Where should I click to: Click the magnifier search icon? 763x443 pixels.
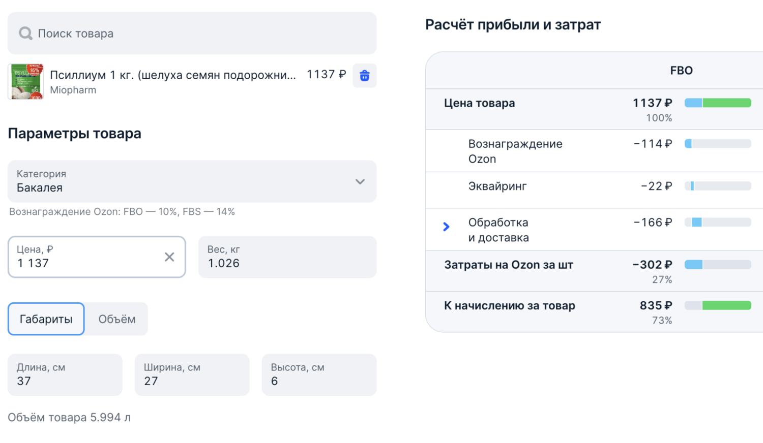25,34
